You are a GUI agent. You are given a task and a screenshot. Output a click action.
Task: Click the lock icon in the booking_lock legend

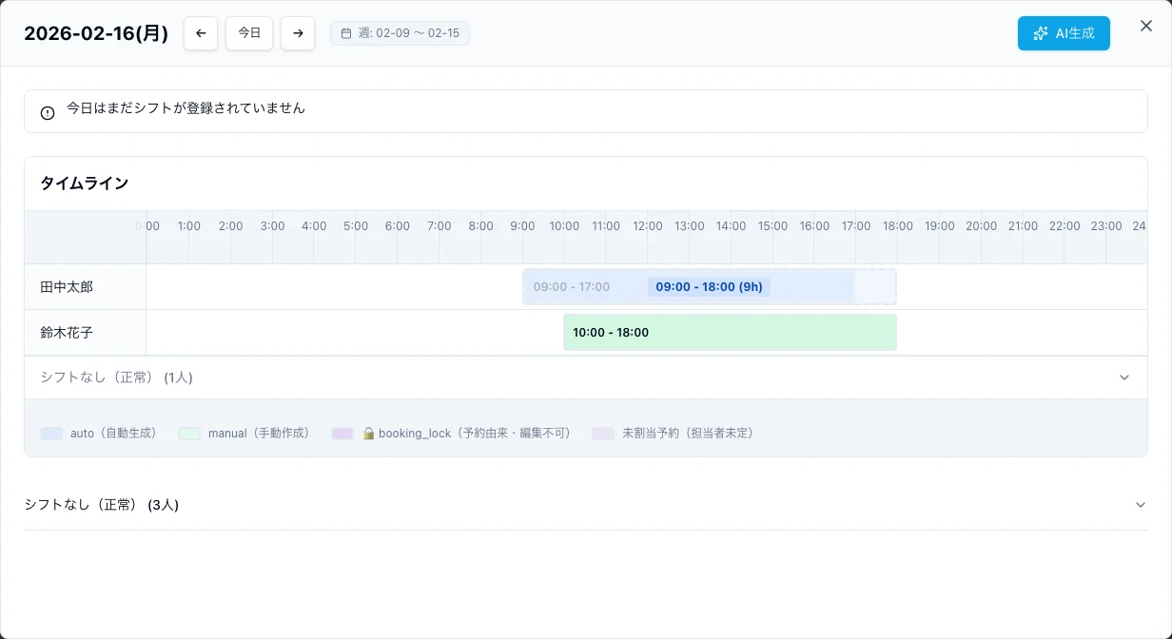pos(368,433)
